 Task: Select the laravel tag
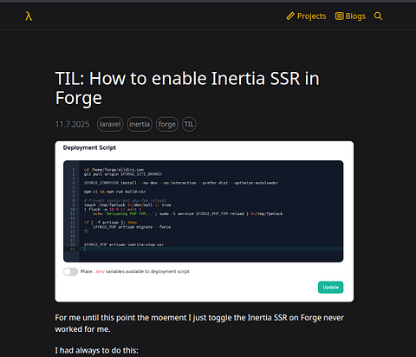coord(110,124)
